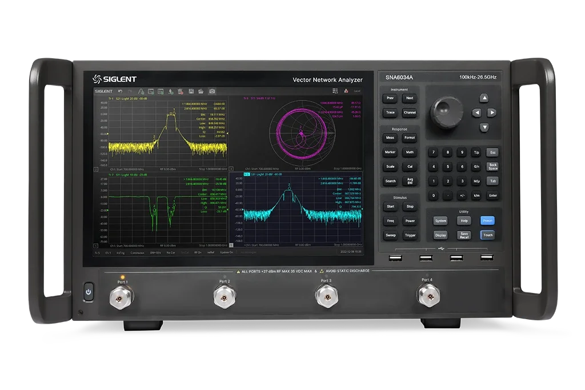The height and width of the screenshot is (390, 585).
Task: Capture a screenshot with the camera icon
Action: click(213, 91)
